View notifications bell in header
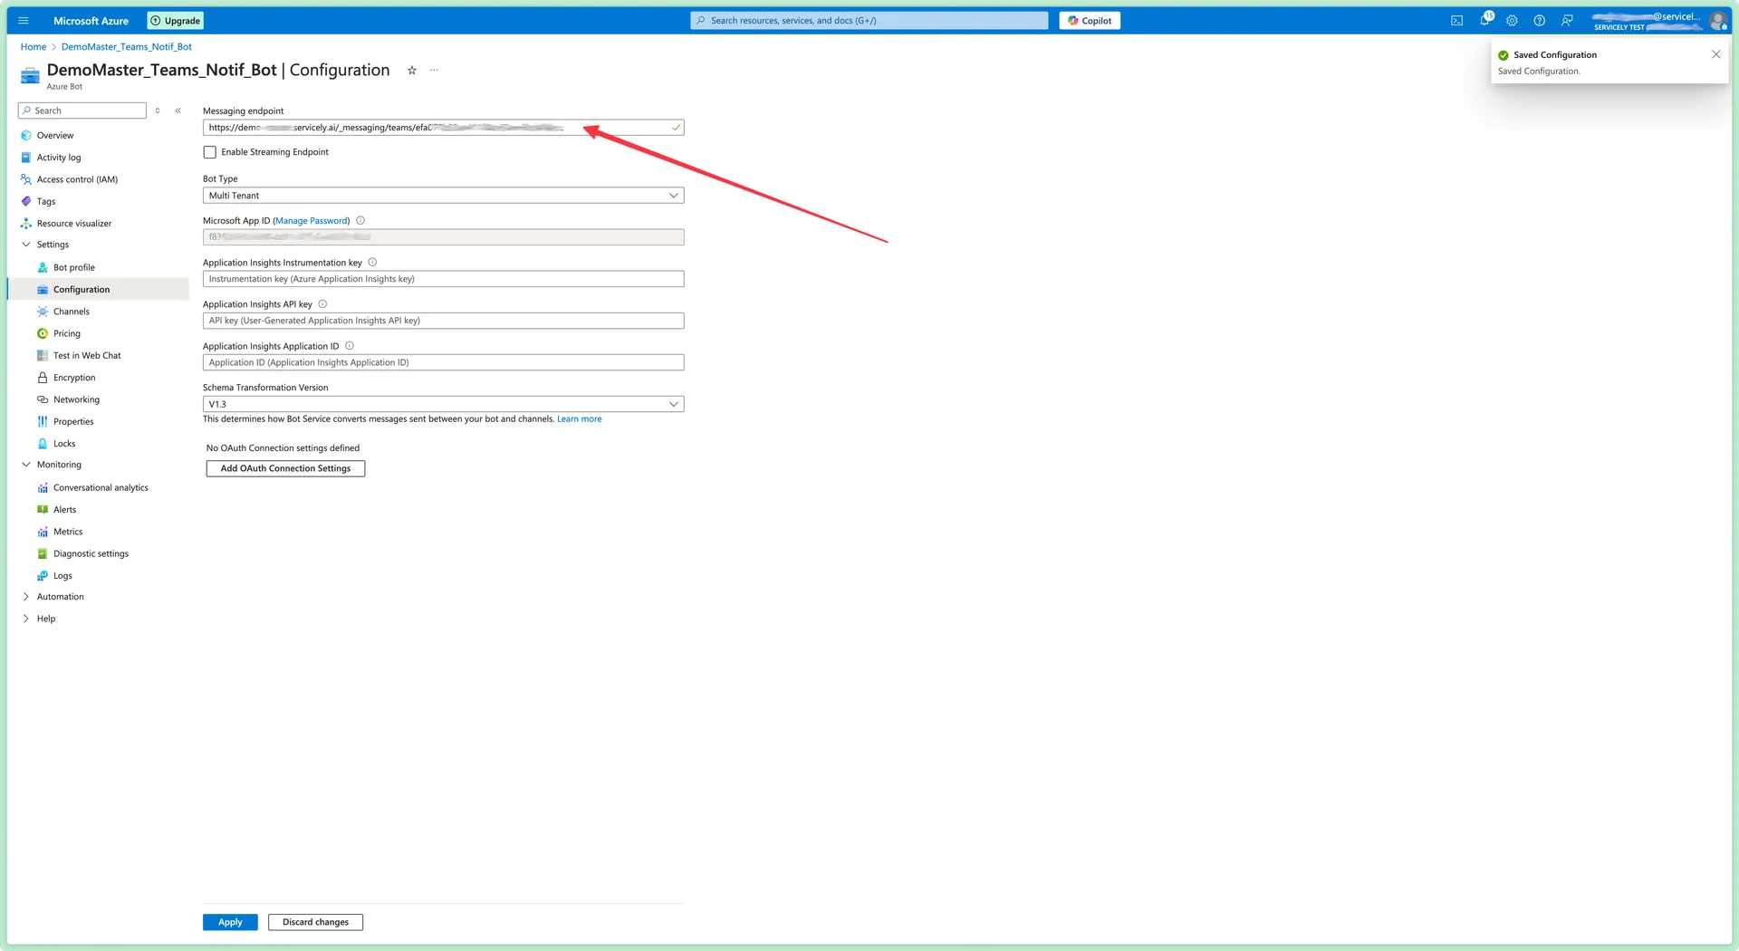The image size is (1739, 951). click(x=1484, y=20)
